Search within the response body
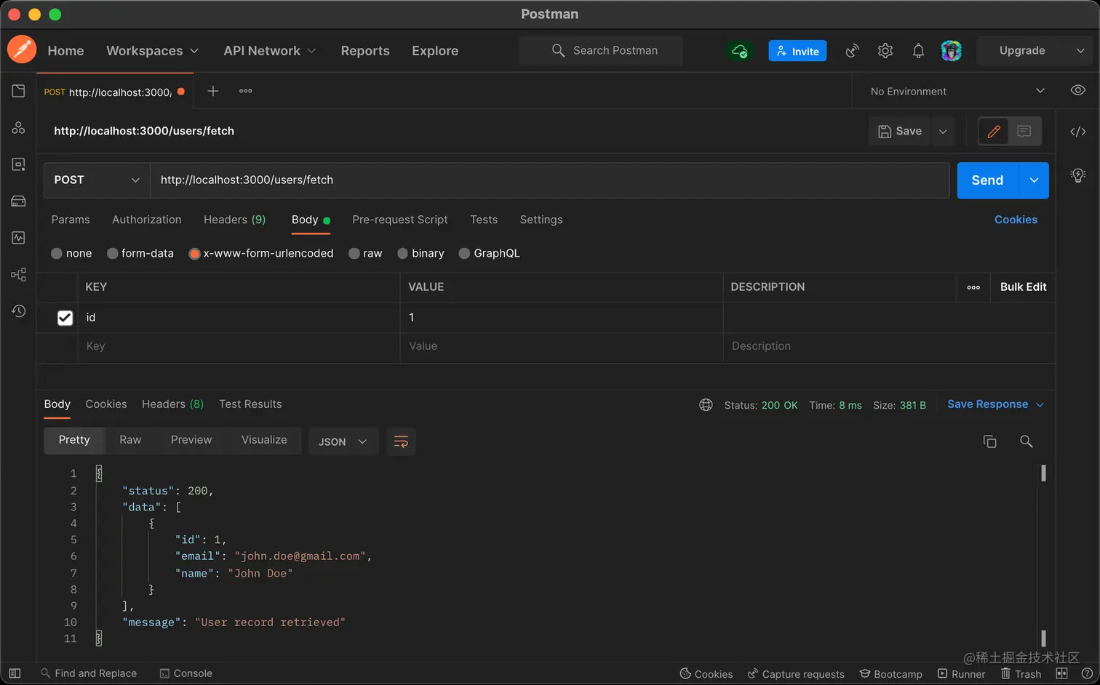The image size is (1100, 685). click(x=1026, y=441)
